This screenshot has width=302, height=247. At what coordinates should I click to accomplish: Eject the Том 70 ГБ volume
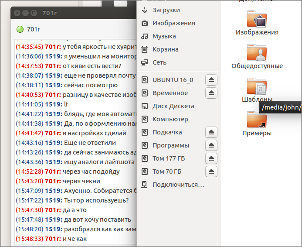(x=211, y=172)
